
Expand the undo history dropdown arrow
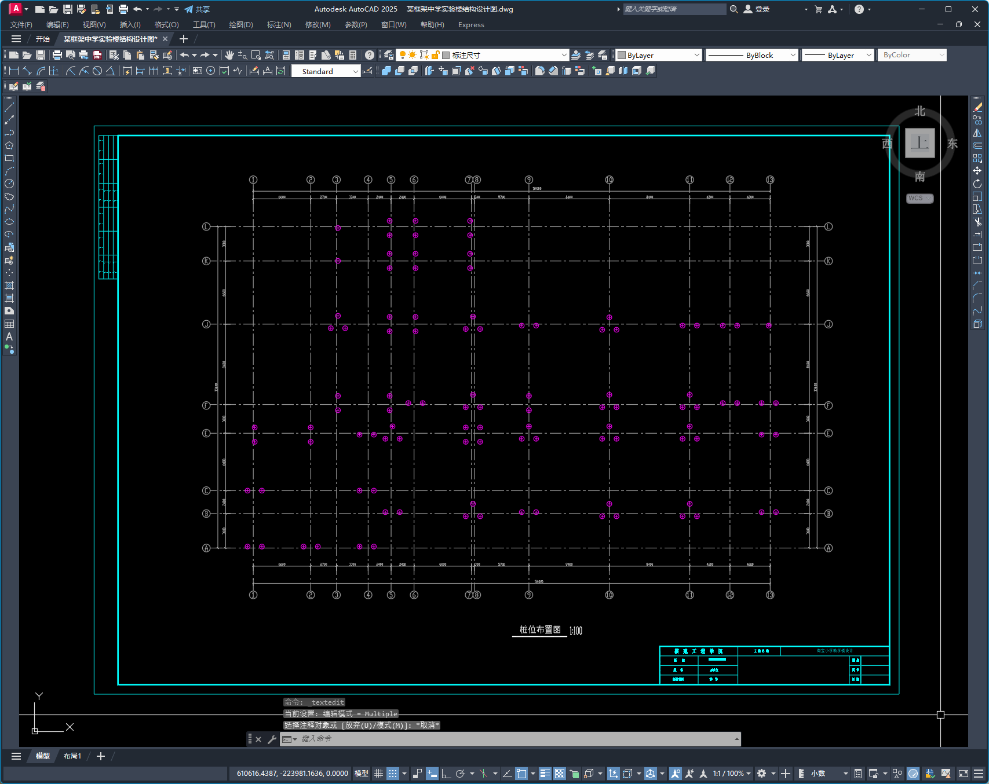[194, 55]
